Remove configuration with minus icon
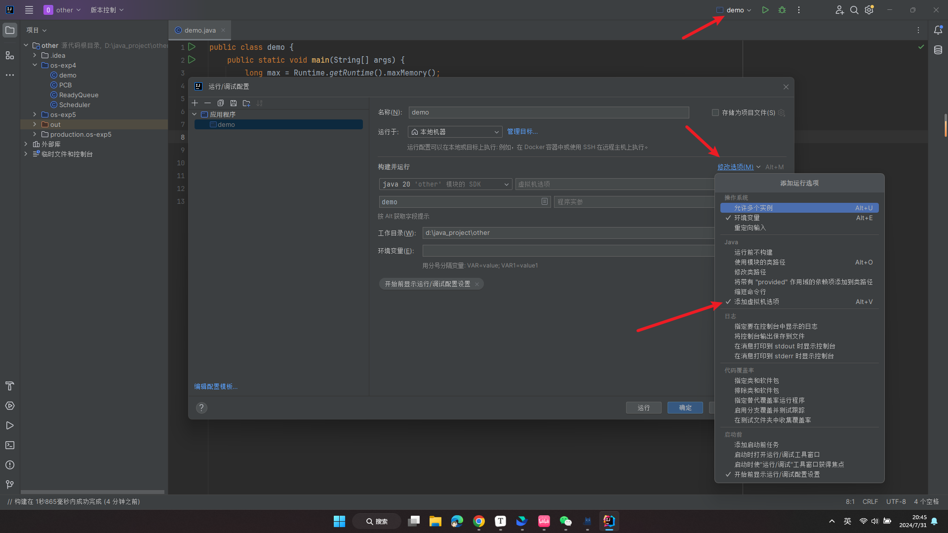 208,103
